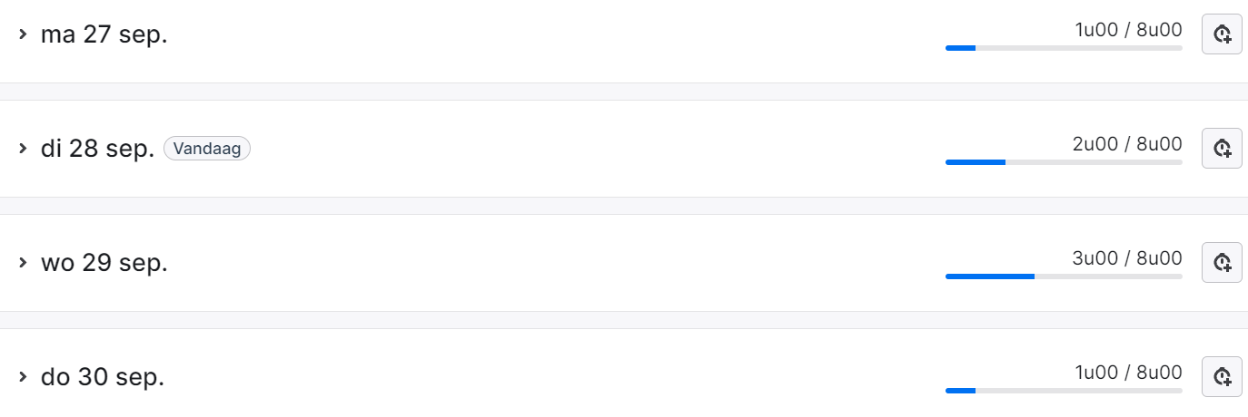The width and height of the screenshot is (1248, 417).
Task: Click the progress bar for ma 27 sep.
Action: (x=1064, y=48)
